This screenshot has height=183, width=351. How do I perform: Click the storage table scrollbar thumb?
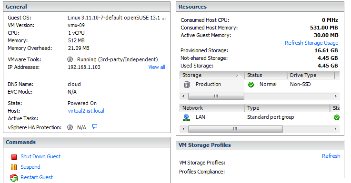pyautogui.click(x=216, y=96)
